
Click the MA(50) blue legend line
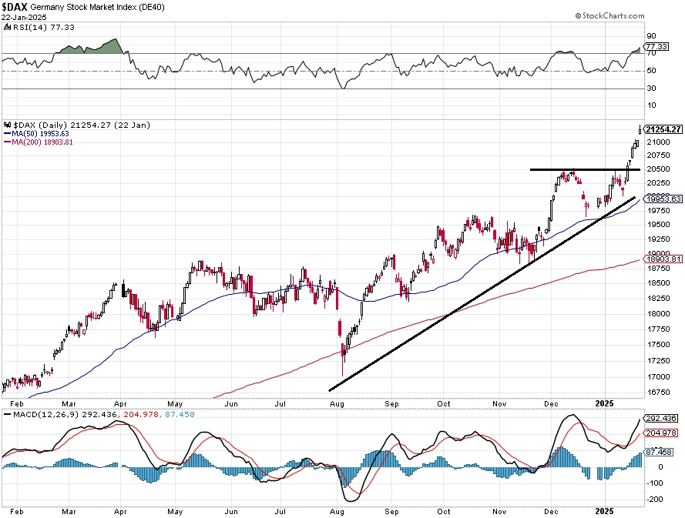pos(8,133)
